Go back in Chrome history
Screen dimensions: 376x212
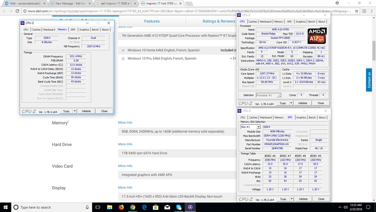coord(4,11)
